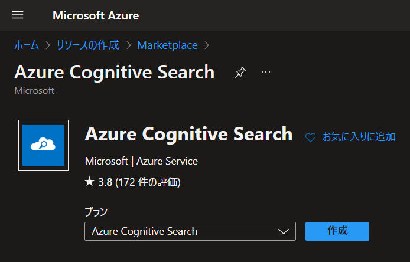The height and width of the screenshot is (262, 410).
Task: Expand plan list using chevron arrow
Action: [284, 231]
